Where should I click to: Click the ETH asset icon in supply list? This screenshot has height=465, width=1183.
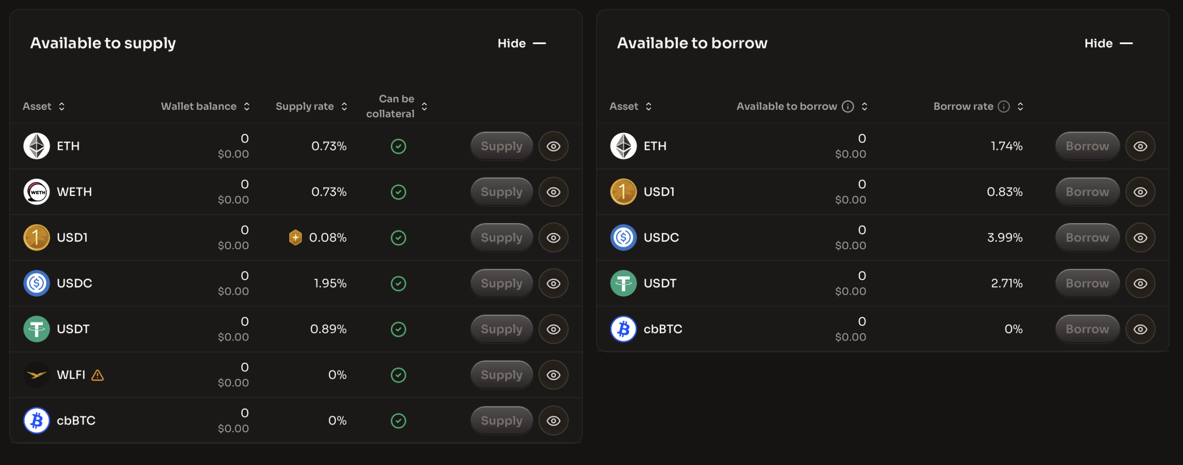click(36, 146)
